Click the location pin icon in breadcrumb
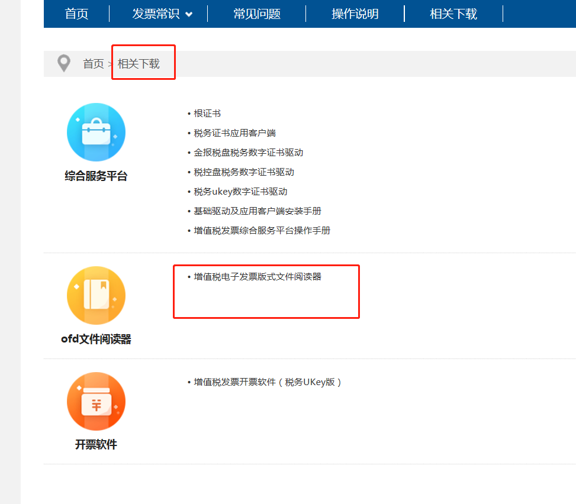Screen dimensions: 576x504 [63, 63]
